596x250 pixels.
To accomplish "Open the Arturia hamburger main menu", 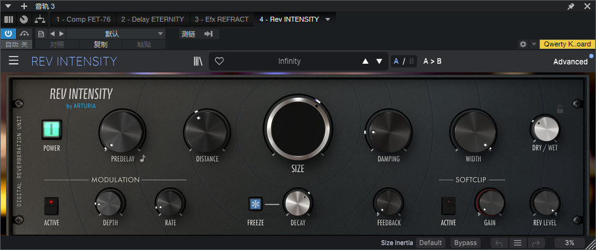I will point(14,61).
